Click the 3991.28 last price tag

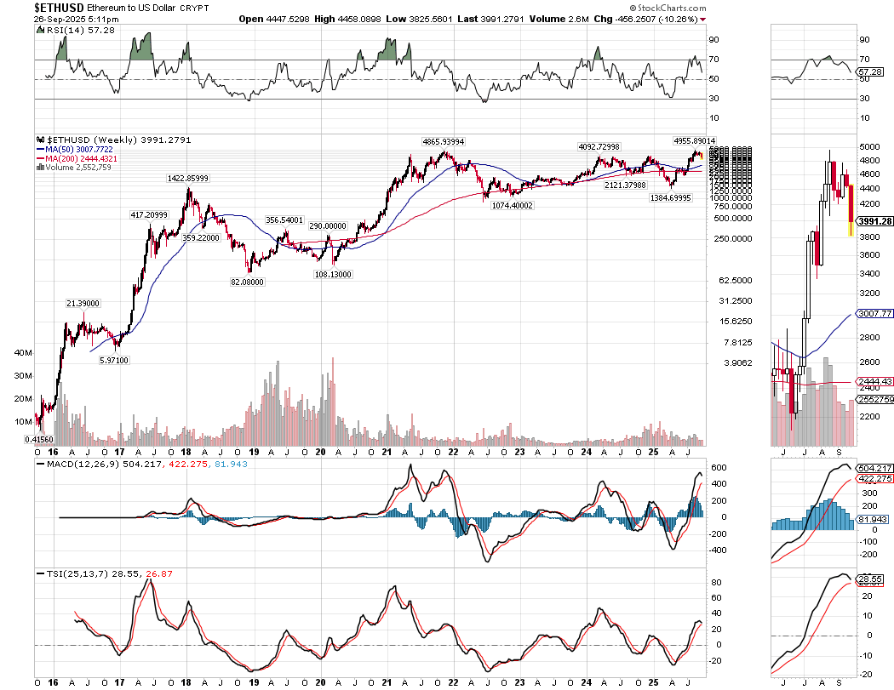872,222
